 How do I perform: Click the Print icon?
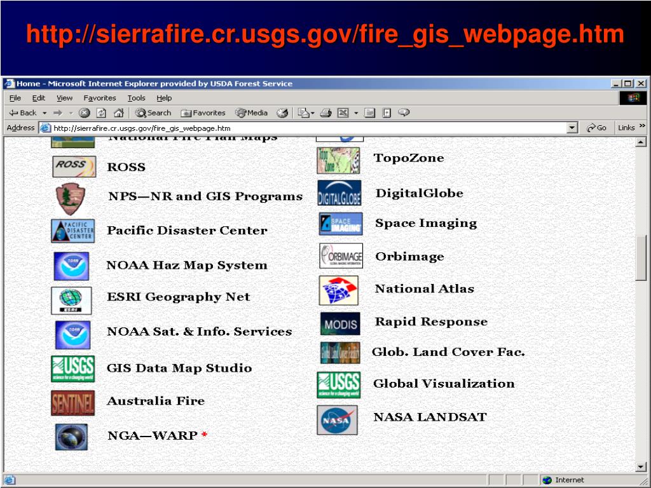[x=326, y=113]
